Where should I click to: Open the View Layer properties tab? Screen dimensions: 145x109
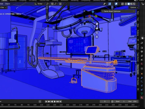point(142,56)
